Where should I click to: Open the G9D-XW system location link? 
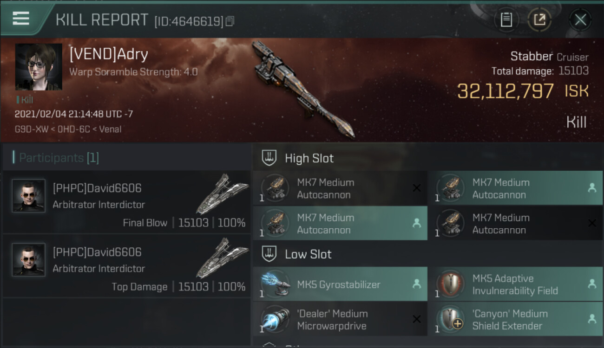[x=31, y=129]
